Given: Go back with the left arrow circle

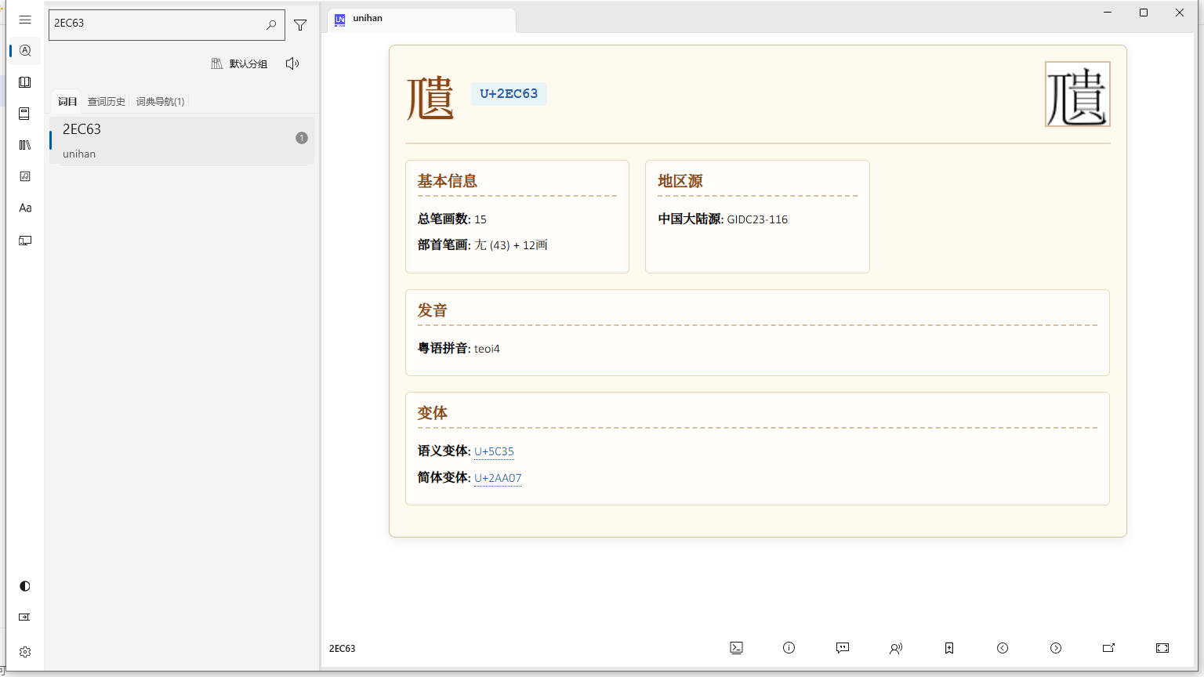Looking at the screenshot, I should [x=1003, y=648].
